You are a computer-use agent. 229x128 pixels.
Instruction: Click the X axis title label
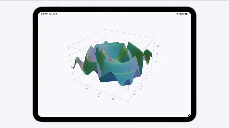[x=140, y=89]
